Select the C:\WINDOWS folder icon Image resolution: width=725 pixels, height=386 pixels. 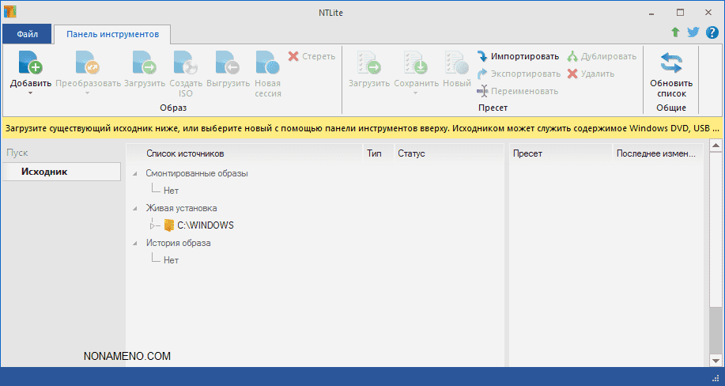tap(169, 225)
